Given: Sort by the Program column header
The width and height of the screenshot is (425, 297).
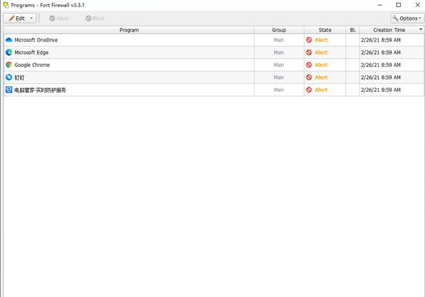Looking at the screenshot, I should pos(129,30).
